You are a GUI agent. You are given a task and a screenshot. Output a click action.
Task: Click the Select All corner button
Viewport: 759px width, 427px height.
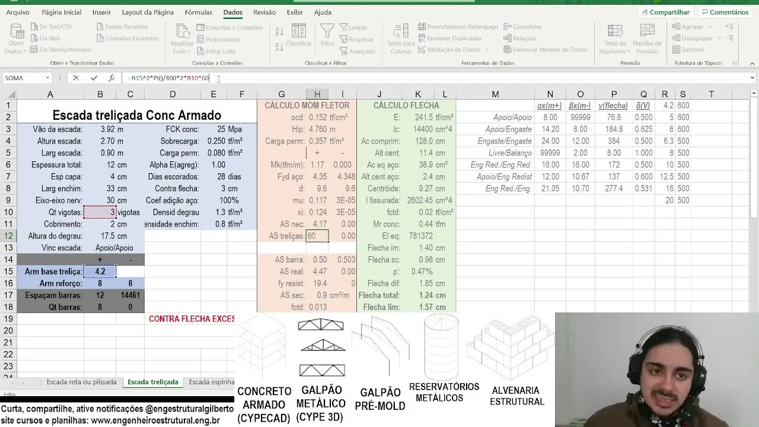pos(8,94)
